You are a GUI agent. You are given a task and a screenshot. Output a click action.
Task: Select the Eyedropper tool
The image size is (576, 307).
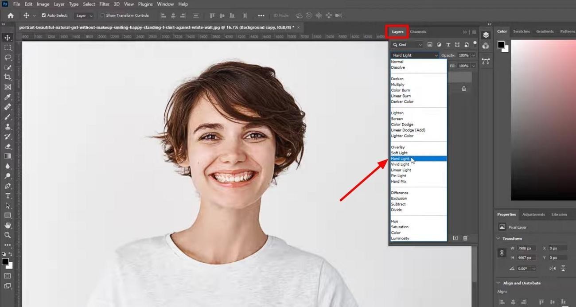(8, 97)
